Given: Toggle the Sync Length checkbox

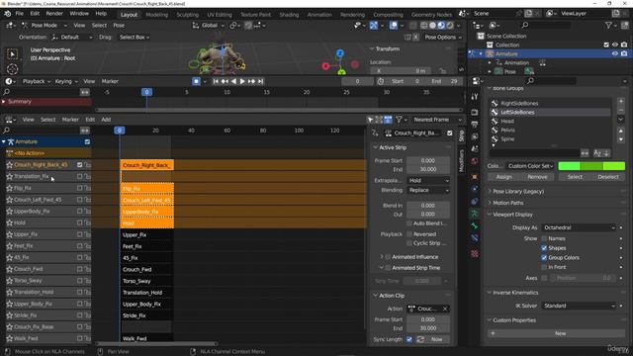Looking at the screenshot, I should 409,339.
